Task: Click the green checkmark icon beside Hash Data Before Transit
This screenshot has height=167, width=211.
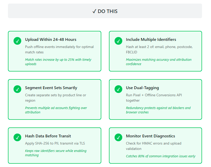Action: [x=17, y=137]
